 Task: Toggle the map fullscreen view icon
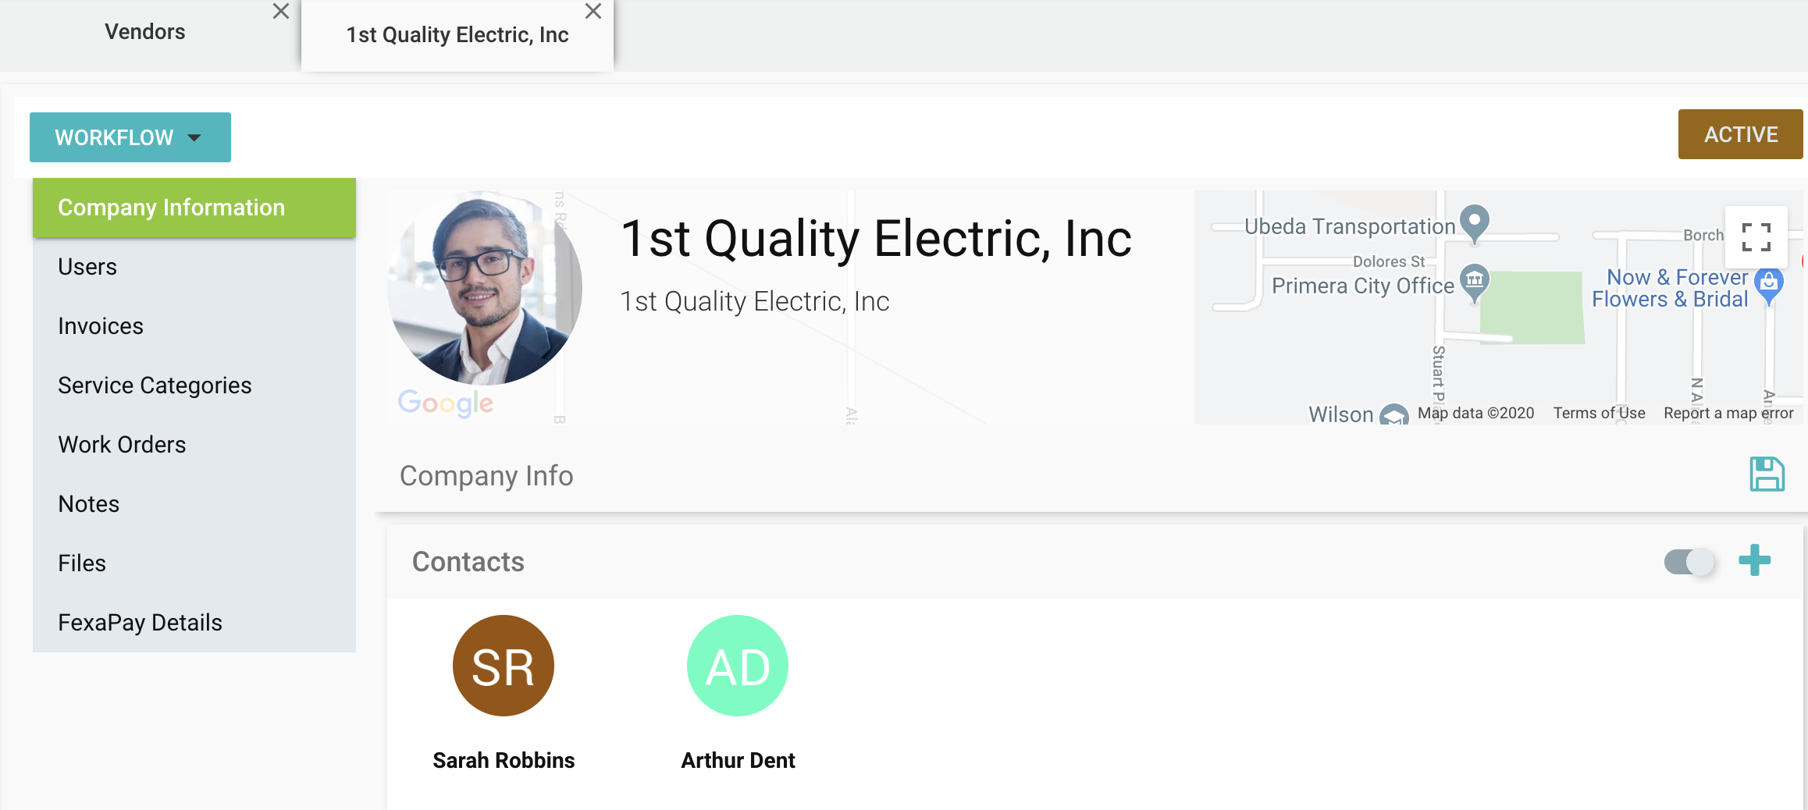(1756, 236)
